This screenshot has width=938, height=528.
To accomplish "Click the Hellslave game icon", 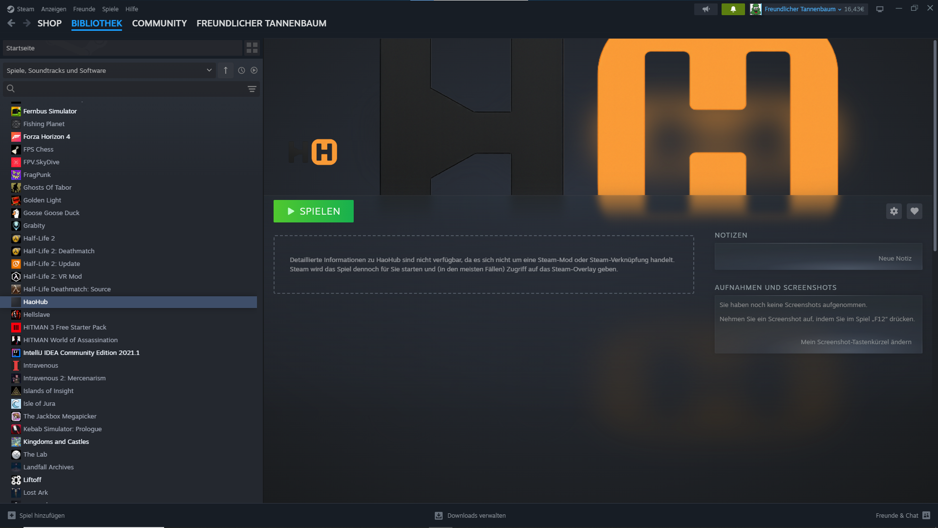I will (x=16, y=315).
